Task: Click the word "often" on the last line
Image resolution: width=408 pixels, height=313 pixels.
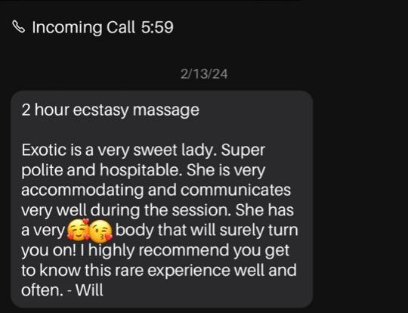Action: point(40,290)
